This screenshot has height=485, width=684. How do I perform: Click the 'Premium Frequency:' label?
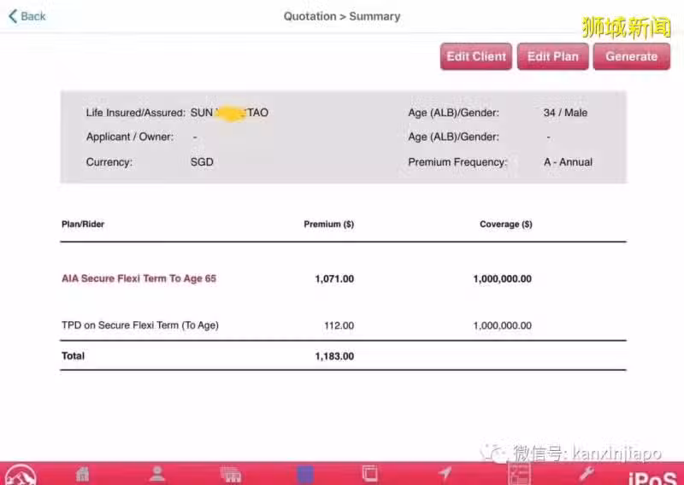coord(457,161)
